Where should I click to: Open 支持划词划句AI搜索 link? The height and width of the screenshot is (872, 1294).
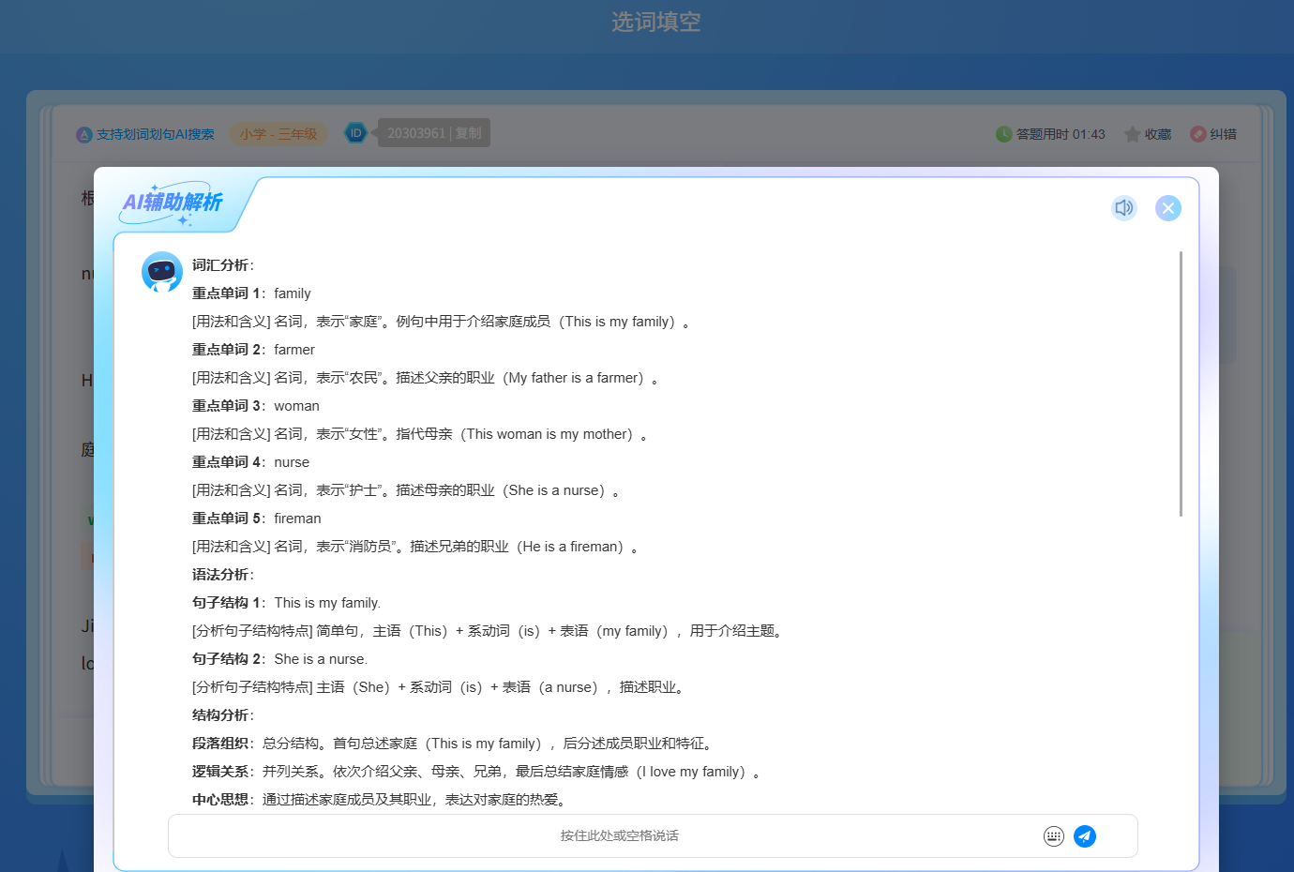point(155,134)
